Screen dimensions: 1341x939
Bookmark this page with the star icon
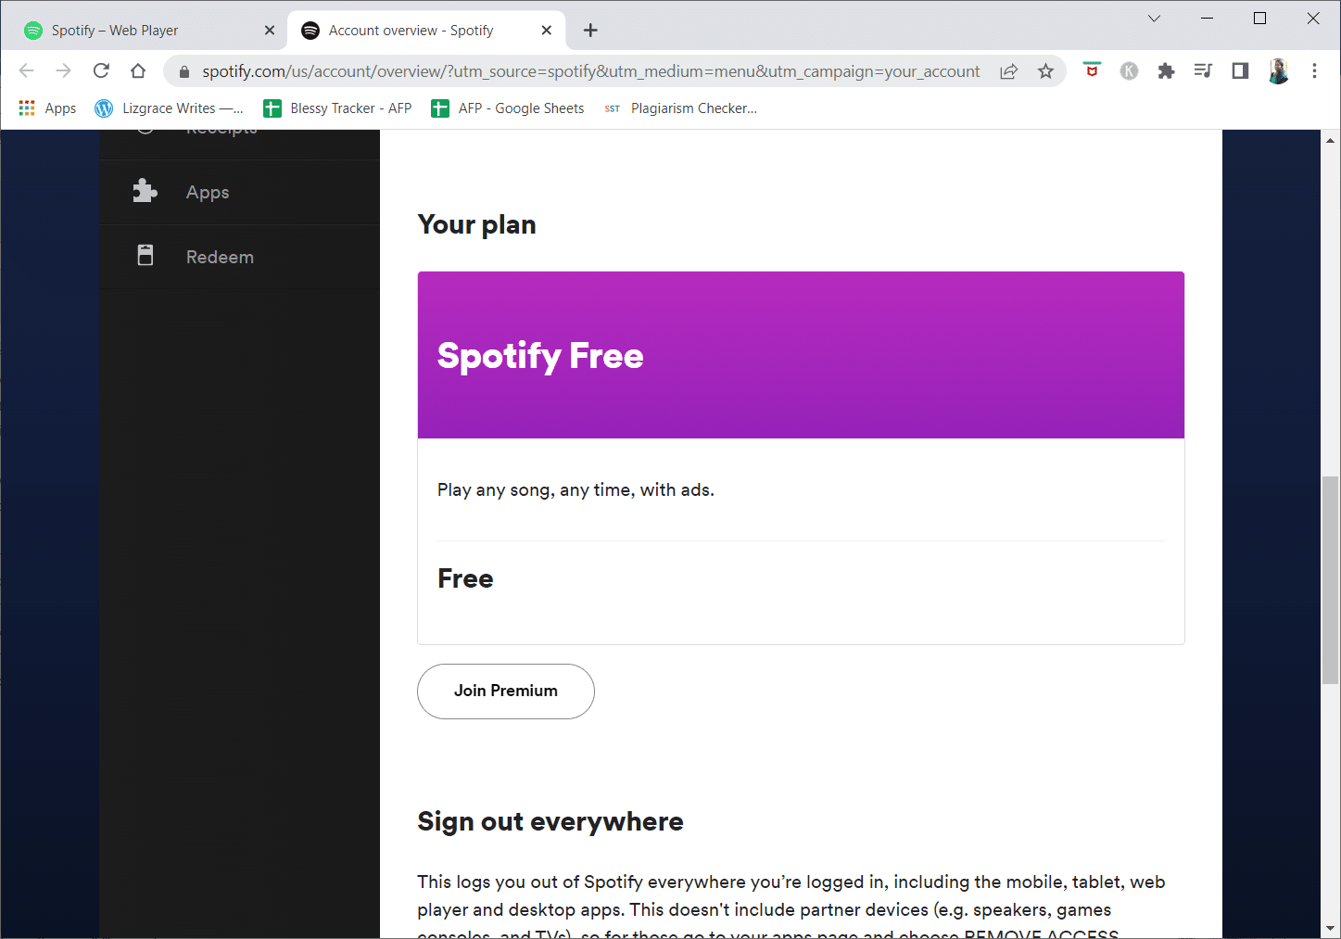click(1045, 71)
